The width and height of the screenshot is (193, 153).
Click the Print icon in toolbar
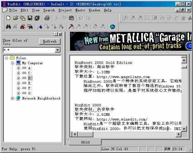(47, 18)
